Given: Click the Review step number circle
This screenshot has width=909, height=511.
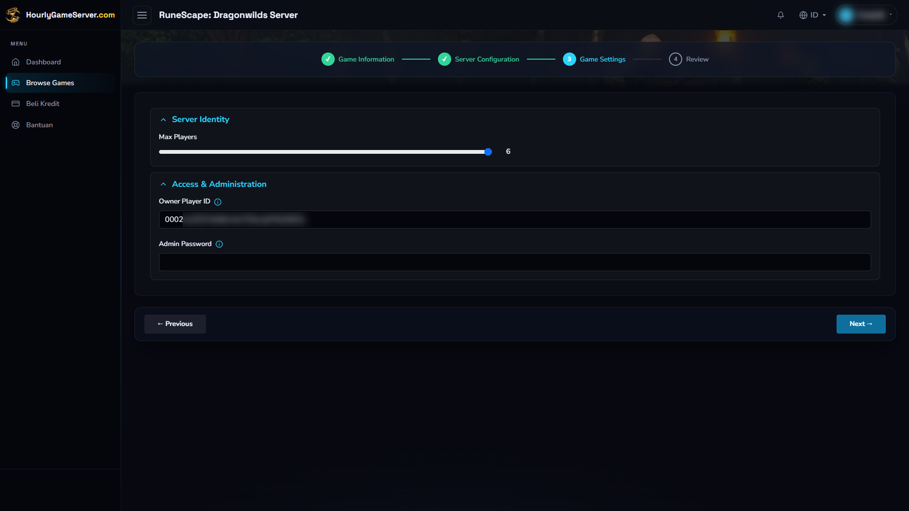Looking at the screenshot, I should 676,59.
